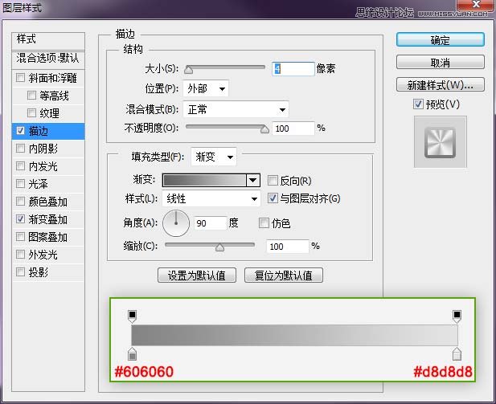Enable the 内阴影 checkbox

coord(20,149)
